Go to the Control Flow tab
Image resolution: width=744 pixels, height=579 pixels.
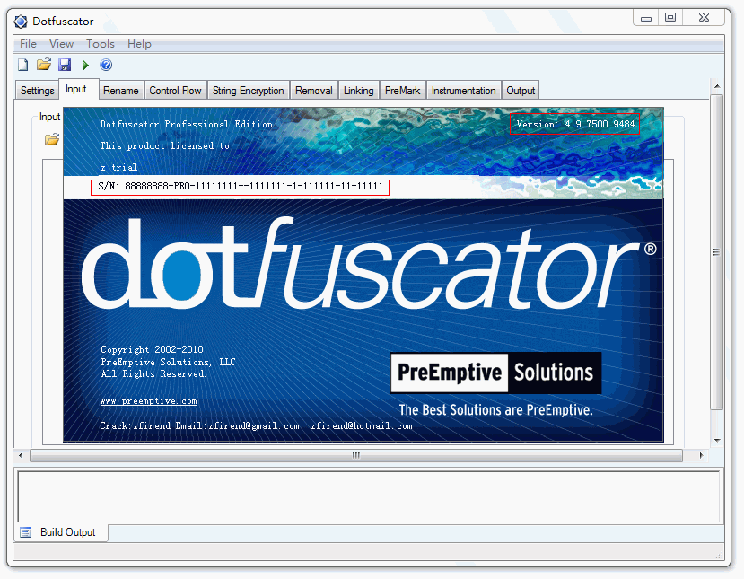175,91
